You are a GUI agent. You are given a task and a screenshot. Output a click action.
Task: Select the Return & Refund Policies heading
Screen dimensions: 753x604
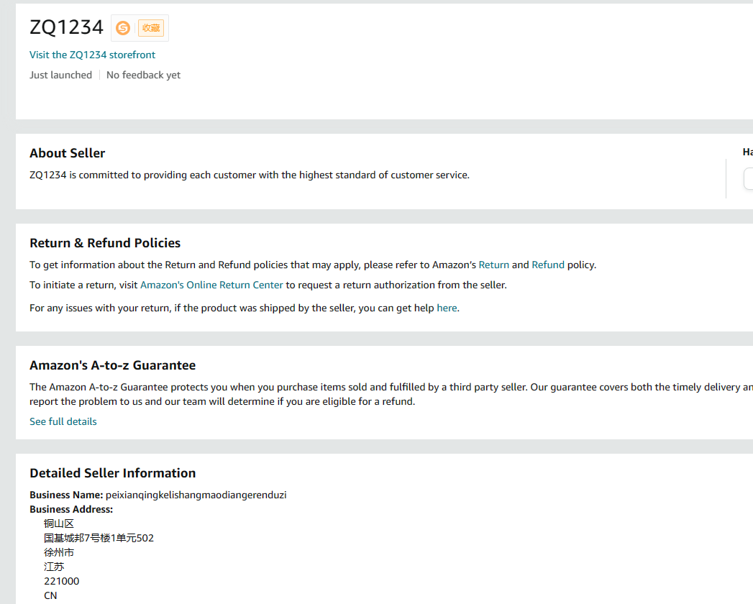click(x=105, y=243)
